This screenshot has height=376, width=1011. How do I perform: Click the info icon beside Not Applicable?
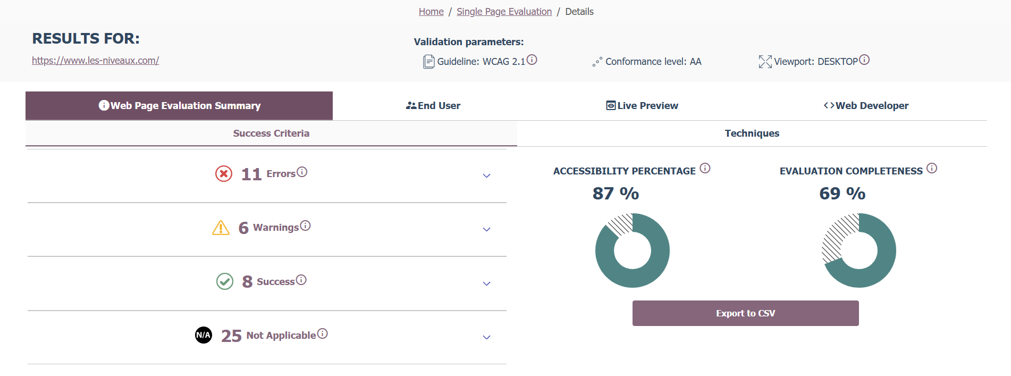coord(322,333)
